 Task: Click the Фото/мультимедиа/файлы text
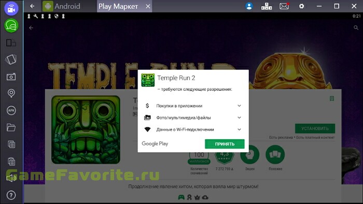pos(184,118)
